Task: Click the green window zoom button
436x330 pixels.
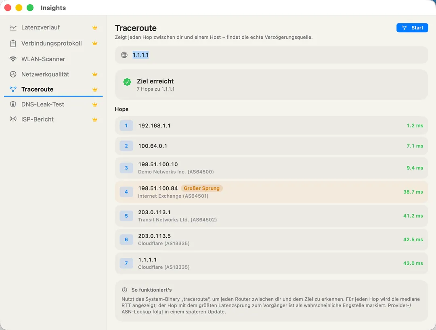Action: point(30,8)
